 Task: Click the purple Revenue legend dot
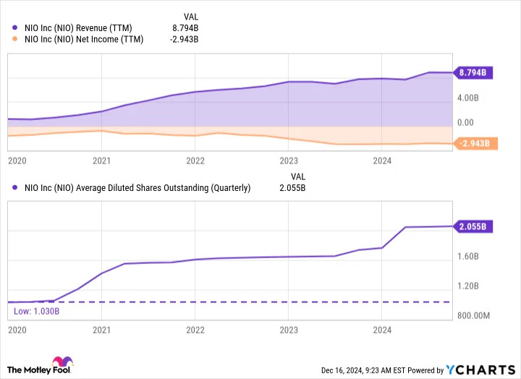click(14, 28)
